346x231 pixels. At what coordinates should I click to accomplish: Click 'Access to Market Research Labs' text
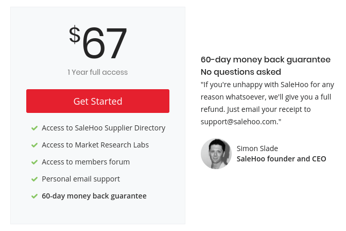pyautogui.click(x=95, y=145)
